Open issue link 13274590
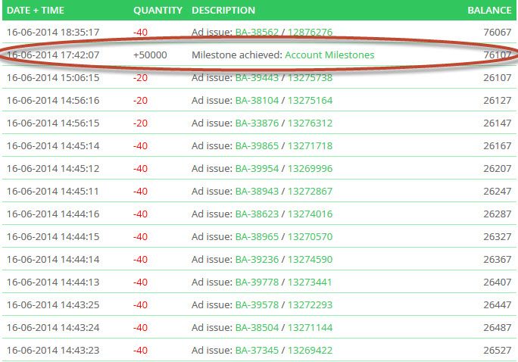The height and width of the screenshot is (362, 518). (310, 260)
